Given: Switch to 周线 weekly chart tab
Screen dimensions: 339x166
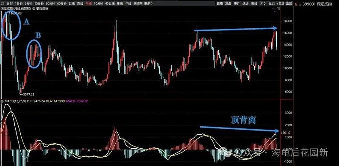Looking at the screenshot, I should 80,3.
